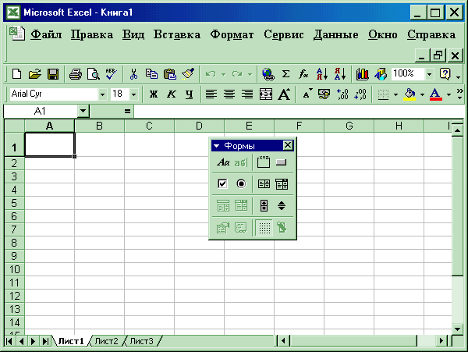Sort ascending with the А-Я arrow icon

(x=321, y=73)
